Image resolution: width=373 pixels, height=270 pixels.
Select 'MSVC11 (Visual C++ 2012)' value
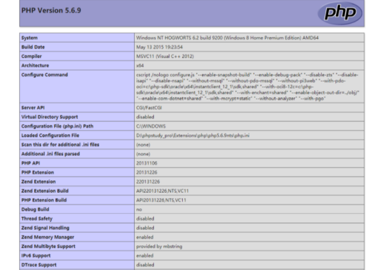click(165, 56)
